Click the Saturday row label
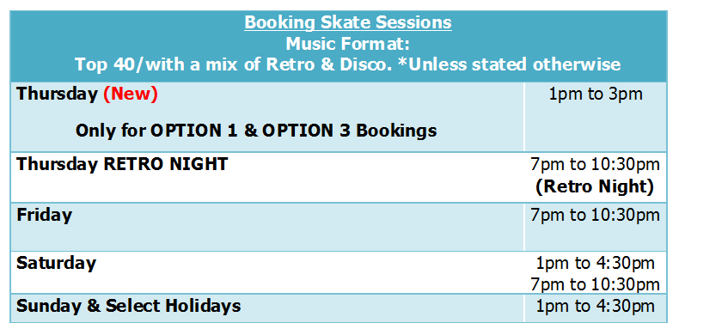This screenshot has height=323, width=728. click(56, 263)
